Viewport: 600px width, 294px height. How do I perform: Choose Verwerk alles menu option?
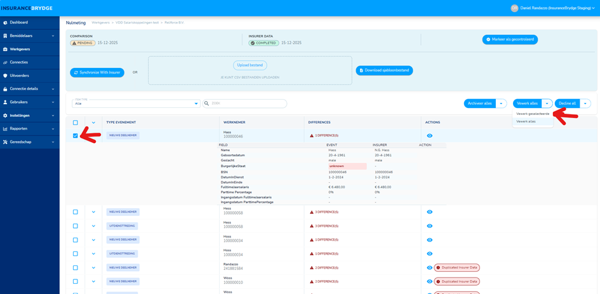point(526,121)
